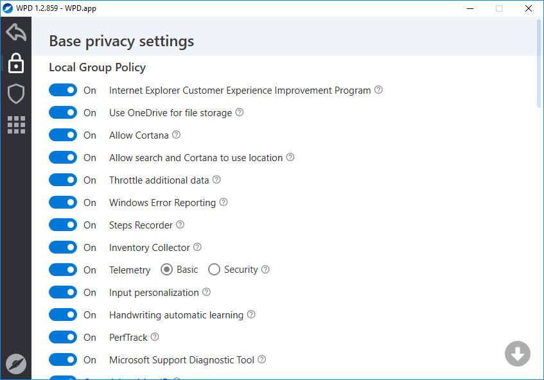Toggle Use OneDrive for file storage switch
The width and height of the screenshot is (544, 380).
coord(63,113)
